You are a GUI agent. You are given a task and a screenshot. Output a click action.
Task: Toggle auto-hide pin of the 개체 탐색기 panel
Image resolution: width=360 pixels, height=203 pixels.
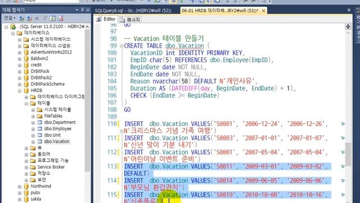pos(82,10)
